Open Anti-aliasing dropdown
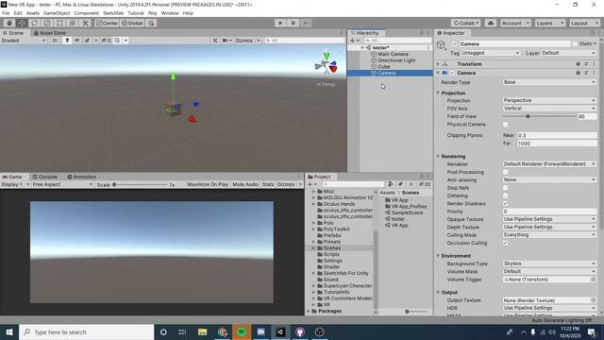 [x=549, y=180]
